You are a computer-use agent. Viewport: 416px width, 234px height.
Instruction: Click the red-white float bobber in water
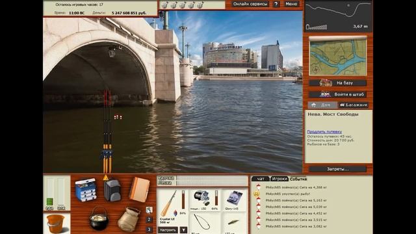(118, 117)
